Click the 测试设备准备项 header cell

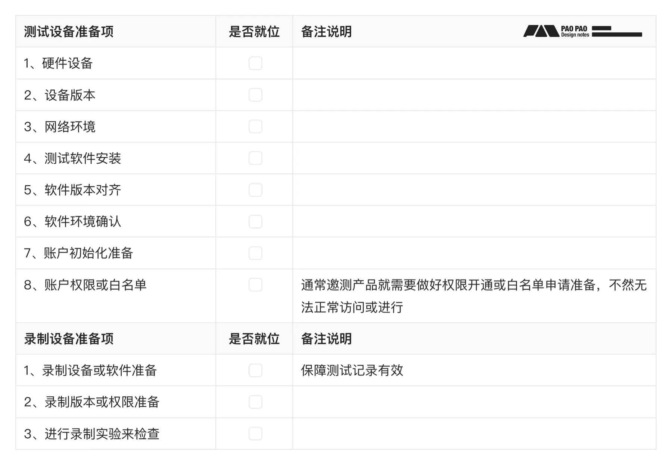pos(69,32)
